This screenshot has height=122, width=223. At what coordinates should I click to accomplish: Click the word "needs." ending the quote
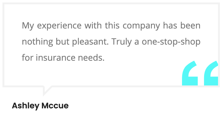point(91,58)
